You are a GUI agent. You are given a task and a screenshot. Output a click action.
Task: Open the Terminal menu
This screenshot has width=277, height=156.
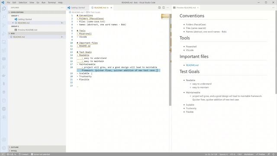(52, 3)
